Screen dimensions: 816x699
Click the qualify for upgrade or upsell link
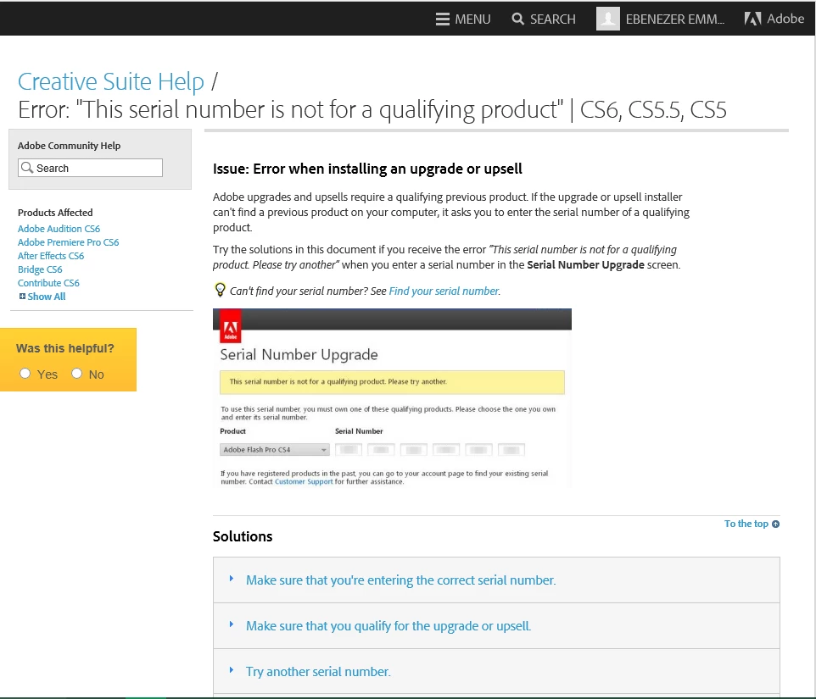point(388,626)
